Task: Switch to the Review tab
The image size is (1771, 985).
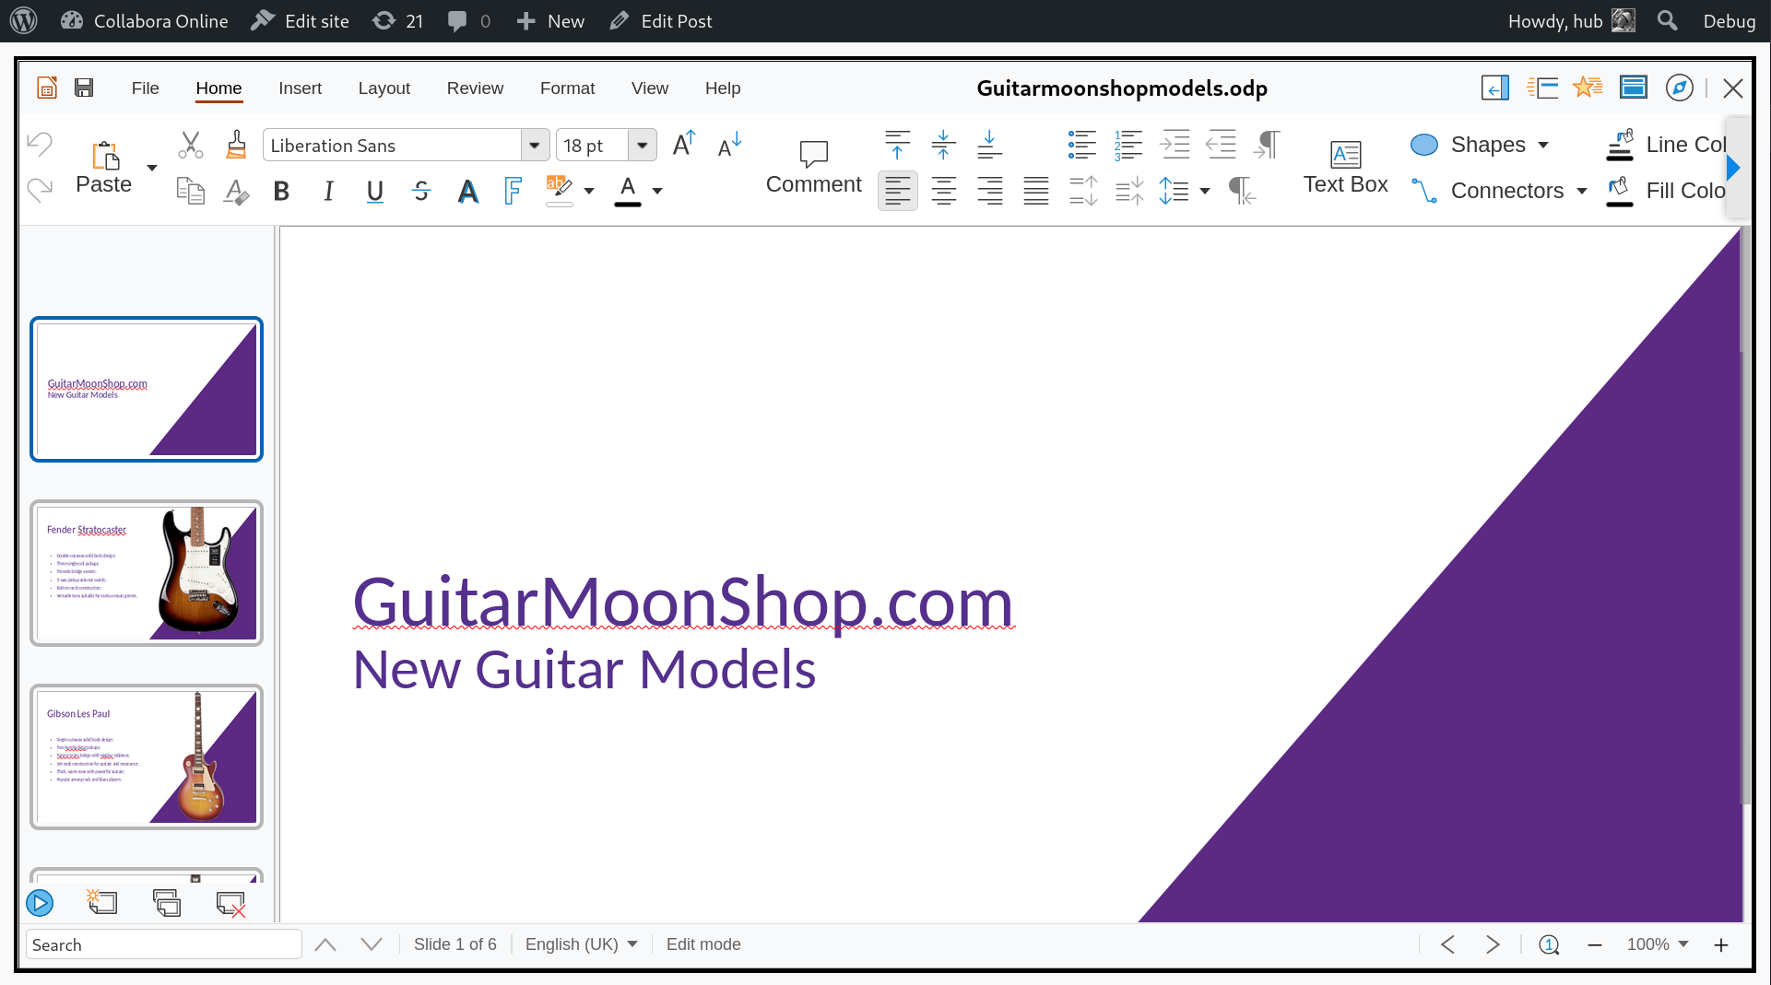Action: click(475, 88)
